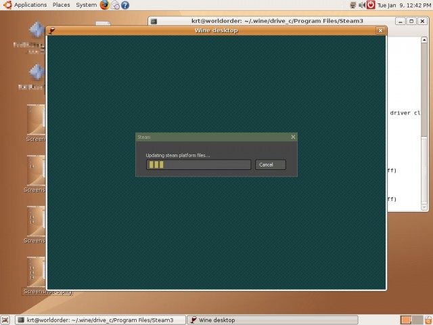Screen dimensions: 433x325
Task: Open the Trash icon in bottom panel
Action: click(x=428, y=320)
